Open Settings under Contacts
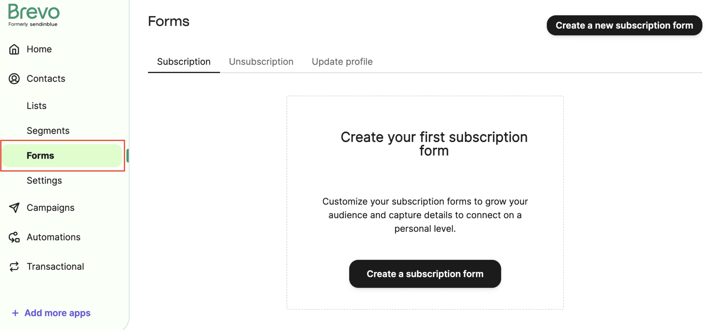 pyautogui.click(x=44, y=181)
